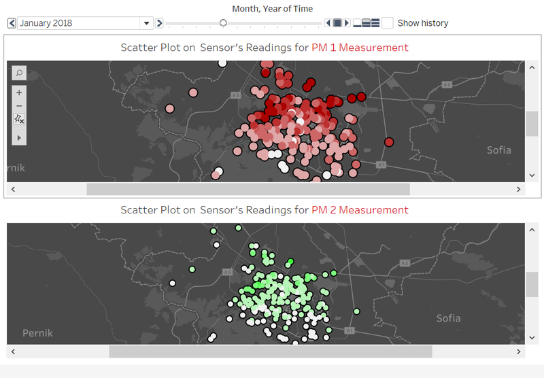
Task: Click PM 1 map horizontal scrollbar right arrow
Action: coord(518,190)
